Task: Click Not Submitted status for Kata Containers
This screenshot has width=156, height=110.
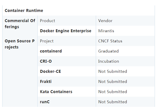Action: pyautogui.click(x=113, y=92)
